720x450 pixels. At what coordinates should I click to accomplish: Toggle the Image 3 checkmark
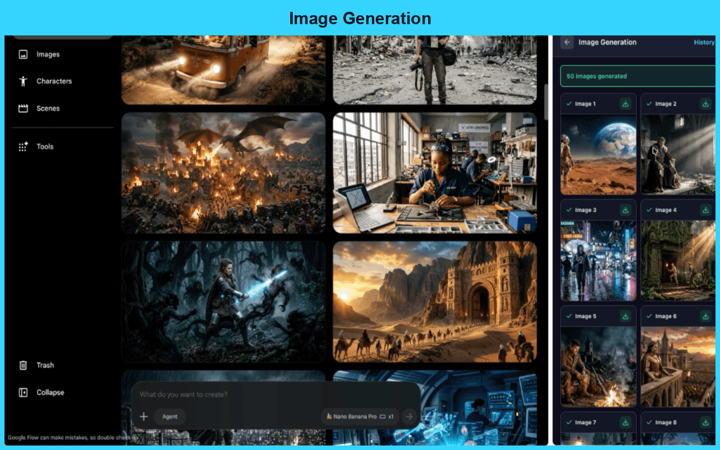tap(569, 210)
